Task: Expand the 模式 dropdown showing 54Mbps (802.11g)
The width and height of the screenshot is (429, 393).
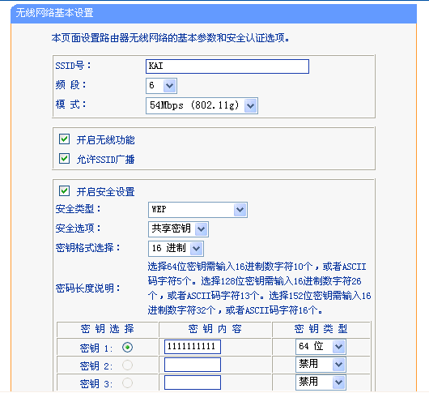Action: (202, 105)
